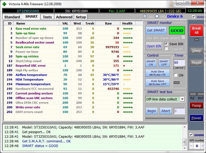Enable the Timer ON checkbox
The image size is (206, 153).
point(176,75)
